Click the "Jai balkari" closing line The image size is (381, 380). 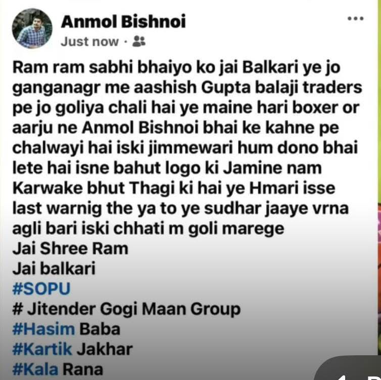(54, 268)
